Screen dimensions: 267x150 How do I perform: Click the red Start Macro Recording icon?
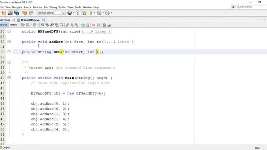pos(93,25)
